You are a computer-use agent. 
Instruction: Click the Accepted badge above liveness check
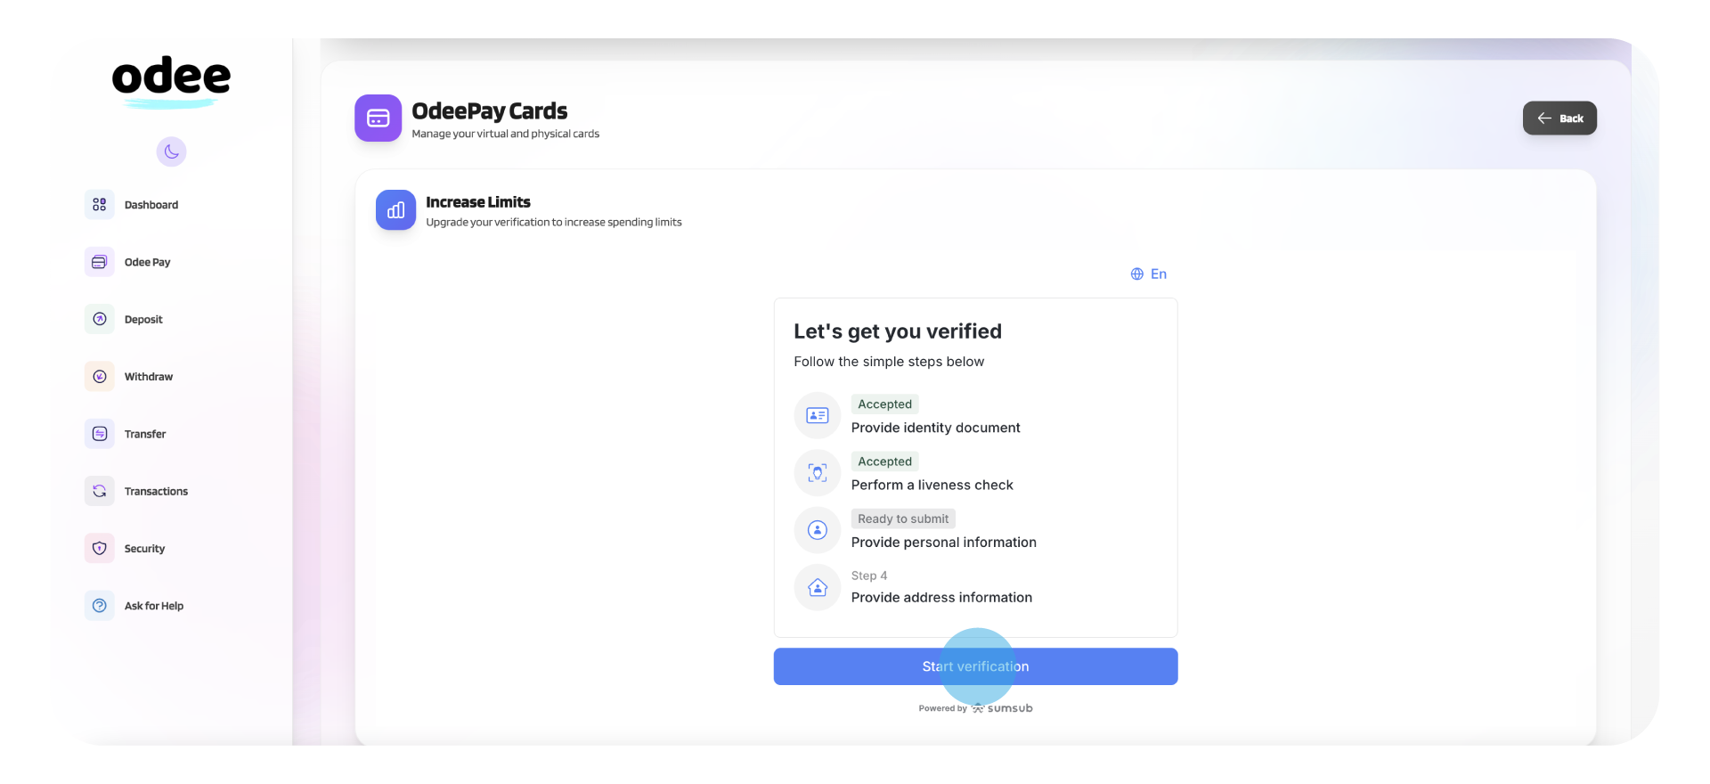(884, 461)
